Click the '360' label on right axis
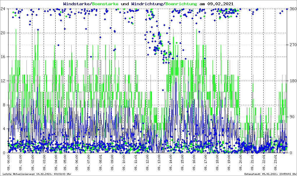Screen dimensions: 297x176 click(x=292, y=9)
